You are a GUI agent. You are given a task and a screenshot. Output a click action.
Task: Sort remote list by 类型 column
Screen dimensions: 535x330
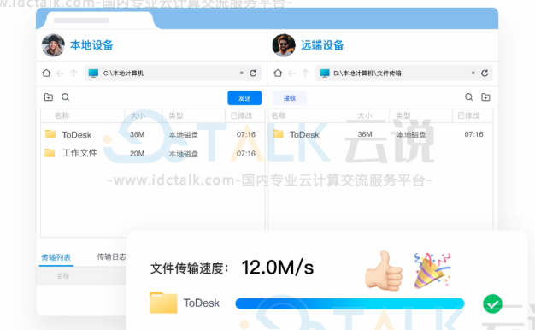tap(403, 115)
